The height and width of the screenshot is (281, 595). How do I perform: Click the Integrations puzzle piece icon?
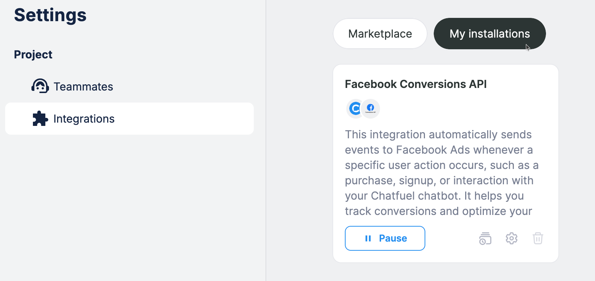40,119
